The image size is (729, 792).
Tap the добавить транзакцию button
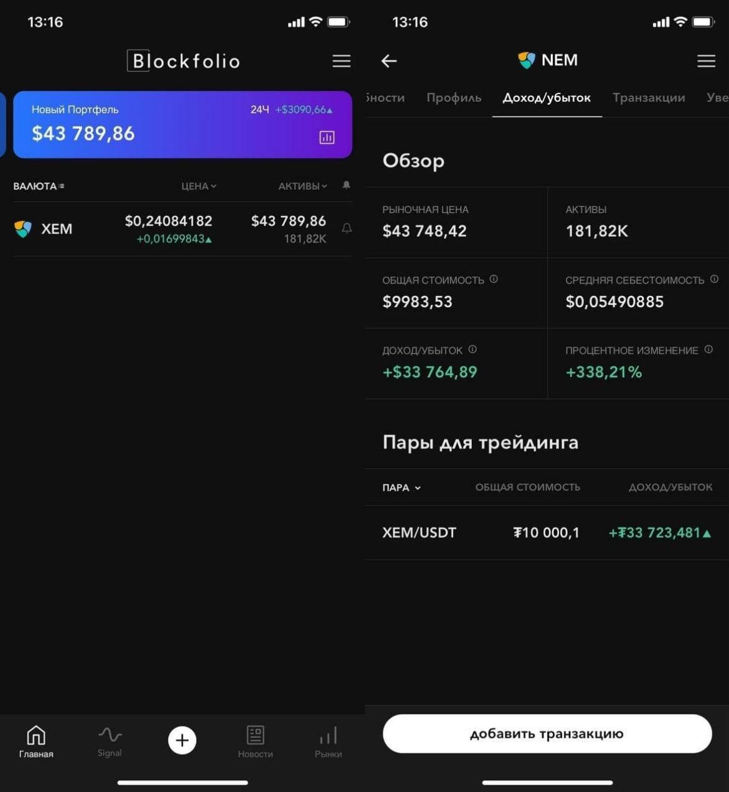pos(547,733)
